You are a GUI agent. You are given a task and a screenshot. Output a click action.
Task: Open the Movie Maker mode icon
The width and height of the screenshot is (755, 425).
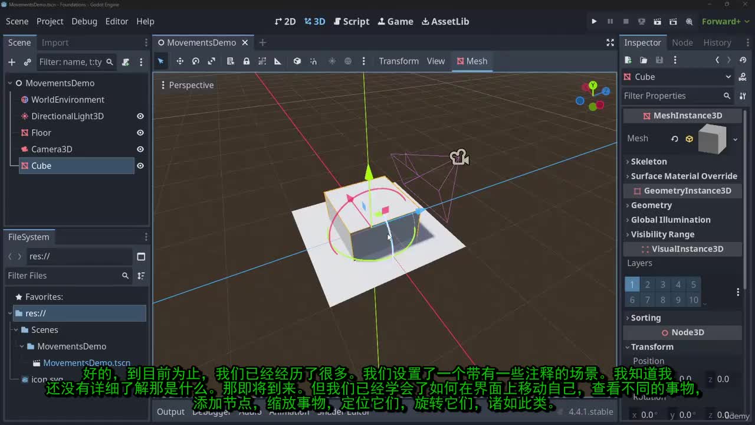(x=689, y=21)
